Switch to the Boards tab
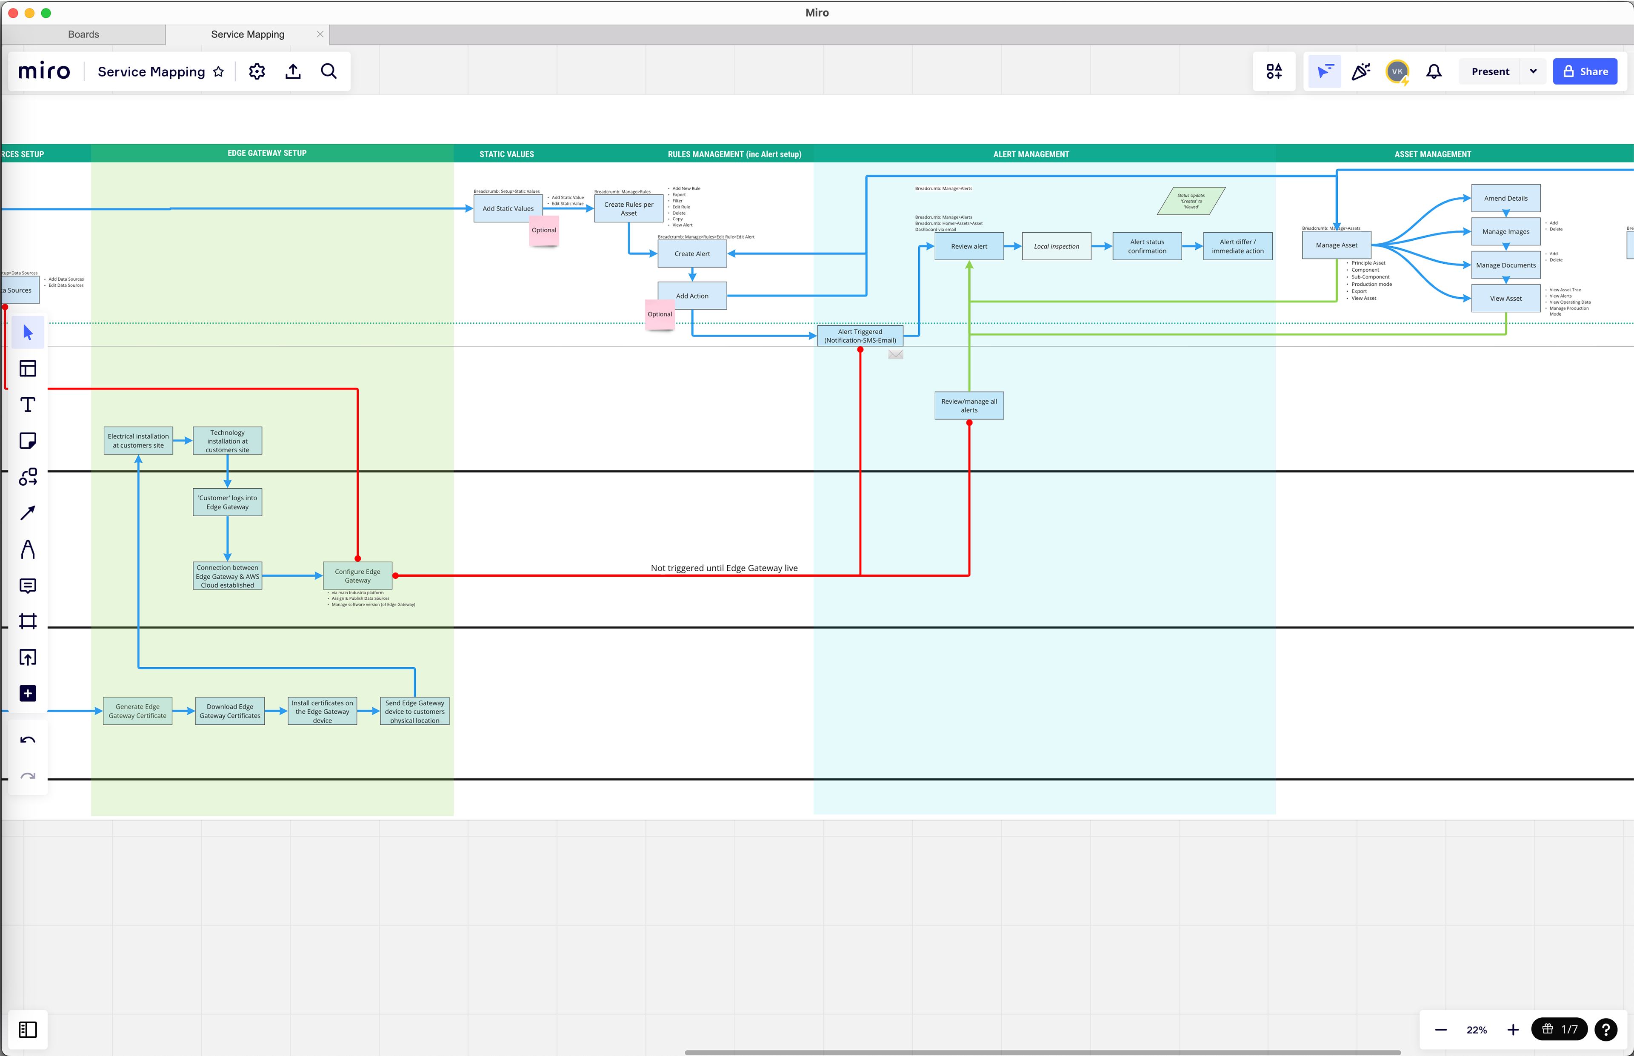Screen dimensions: 1634x1056 [x=84, y=34]
